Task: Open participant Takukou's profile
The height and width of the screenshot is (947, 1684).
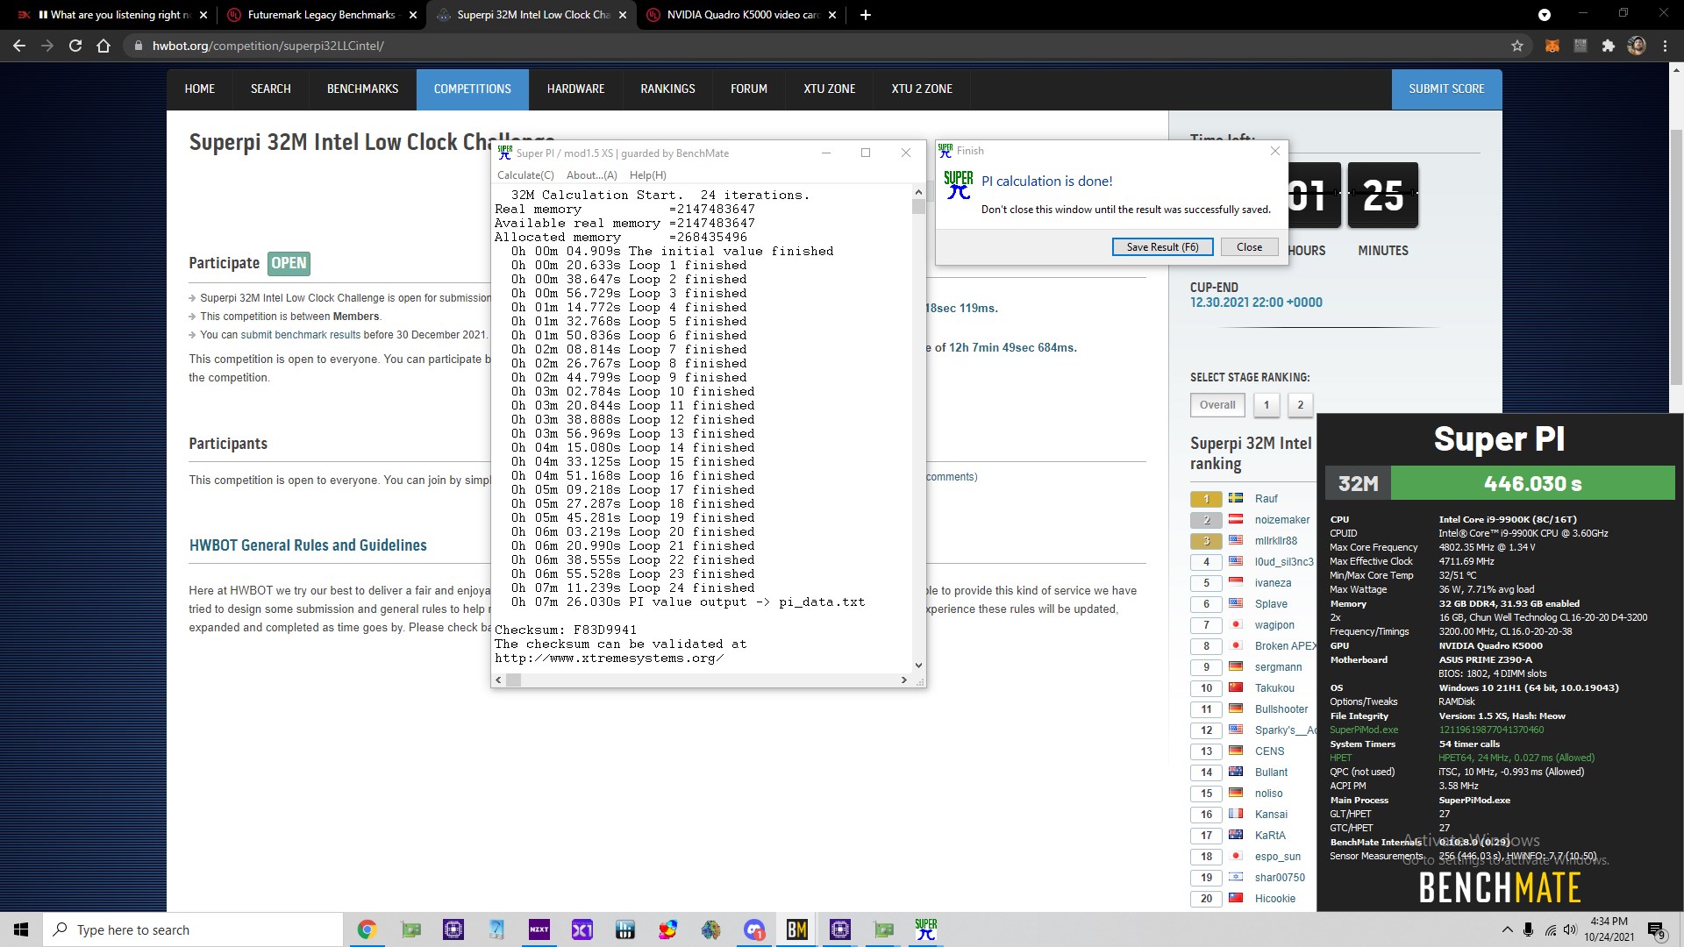Action: pyautogui.click(x=1274, y=687)
